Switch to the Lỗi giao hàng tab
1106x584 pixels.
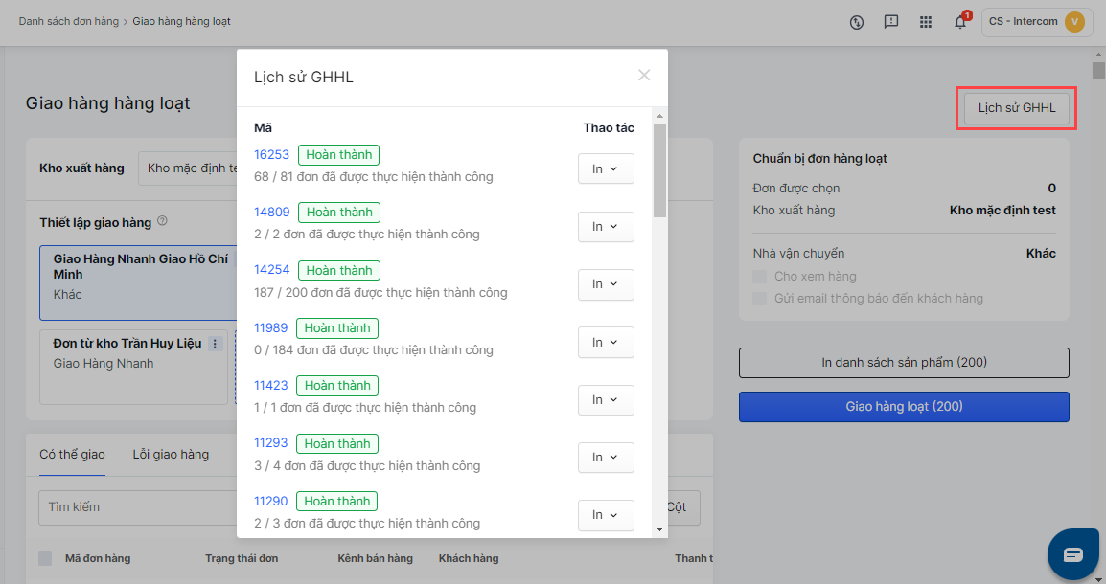[171, 454]
